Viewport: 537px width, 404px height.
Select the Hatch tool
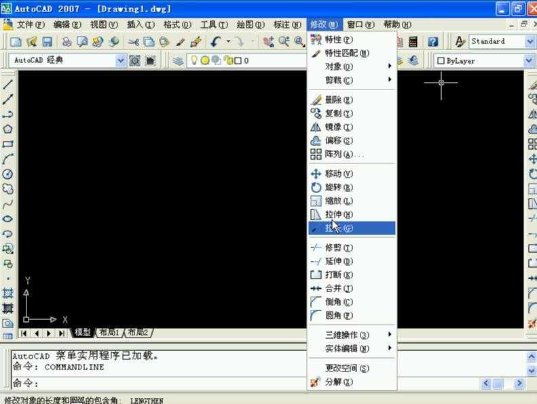point(7,293)
